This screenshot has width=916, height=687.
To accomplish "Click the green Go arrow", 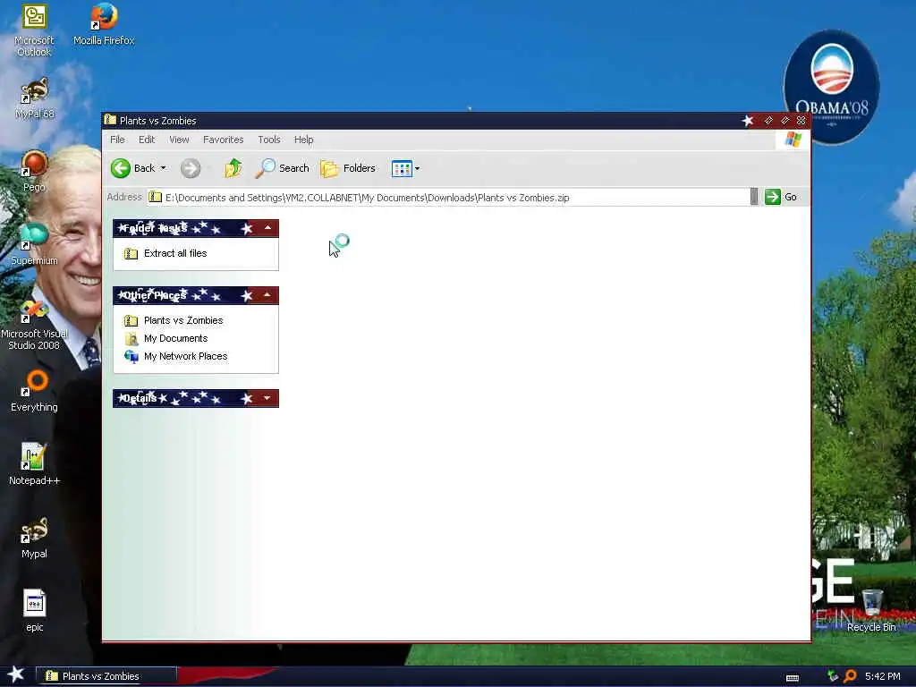I will pyautogui.click(x=773, y=197).
